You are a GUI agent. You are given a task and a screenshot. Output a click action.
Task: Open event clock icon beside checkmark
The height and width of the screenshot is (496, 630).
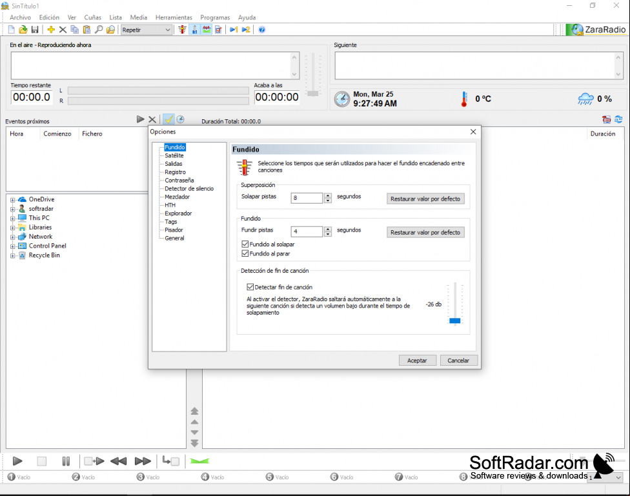[x=180, y=119]
